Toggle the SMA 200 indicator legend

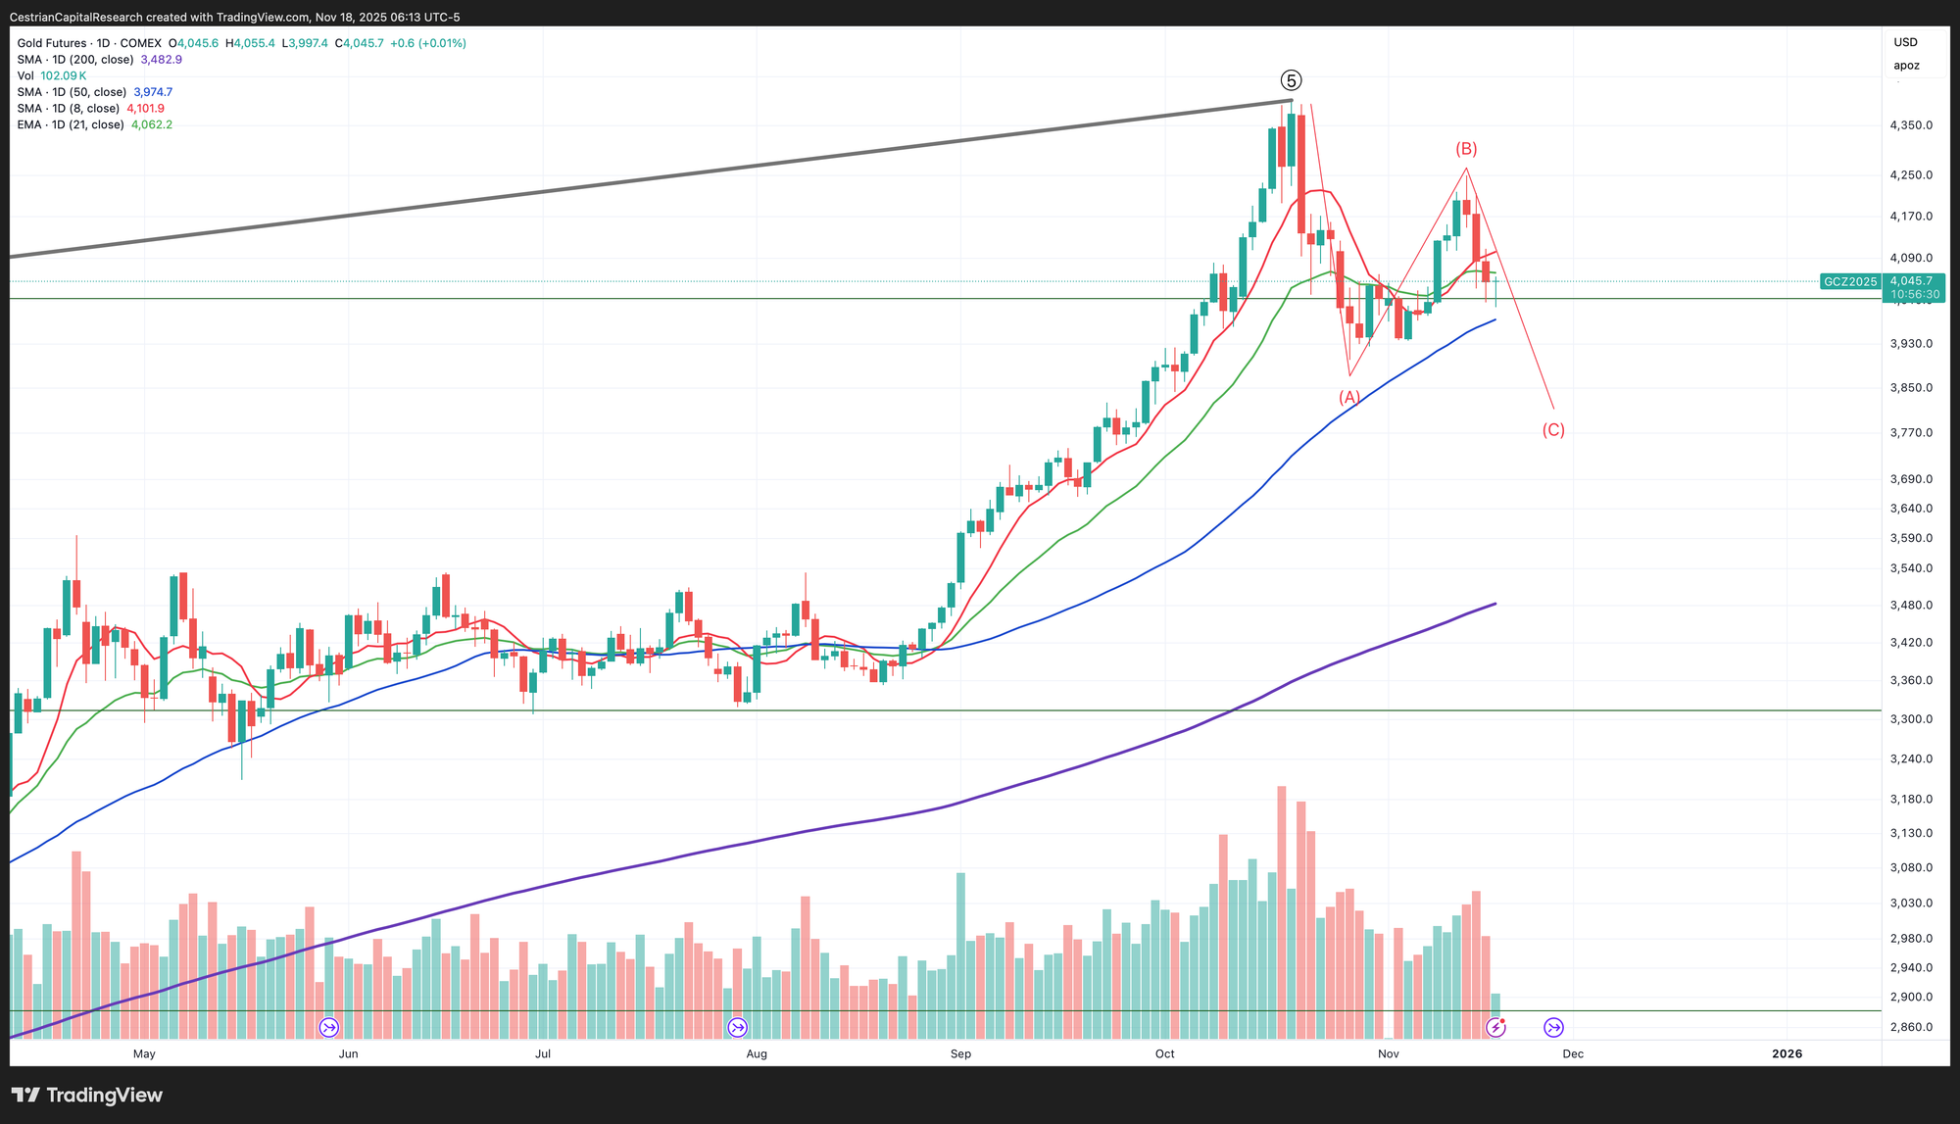pyautogui.click(x=75, y=60)
